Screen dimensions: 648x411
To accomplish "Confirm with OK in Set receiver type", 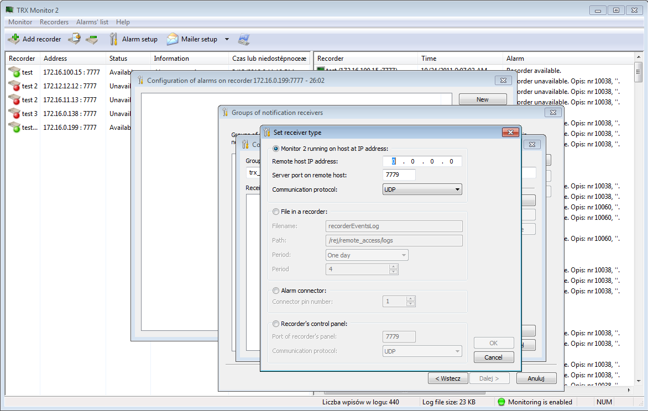I will click(x=493, y=343).
